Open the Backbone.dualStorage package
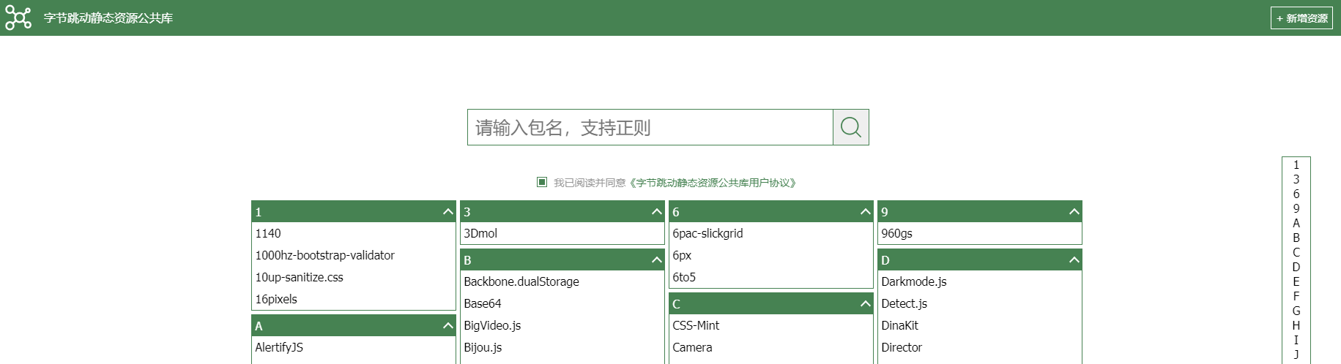This screenshot has width=1341, height=364. click(521, 281)
